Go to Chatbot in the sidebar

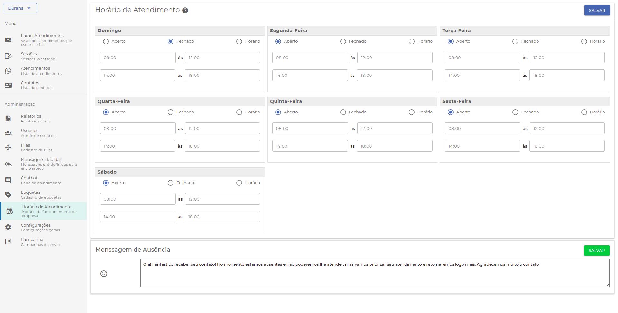tap(29, 180)
